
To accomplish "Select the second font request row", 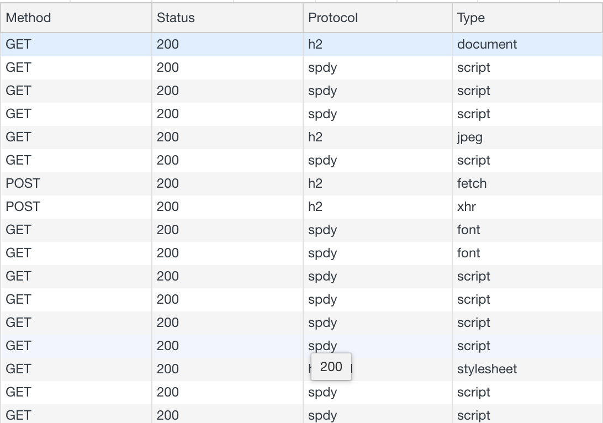I will tap(221, 253).
